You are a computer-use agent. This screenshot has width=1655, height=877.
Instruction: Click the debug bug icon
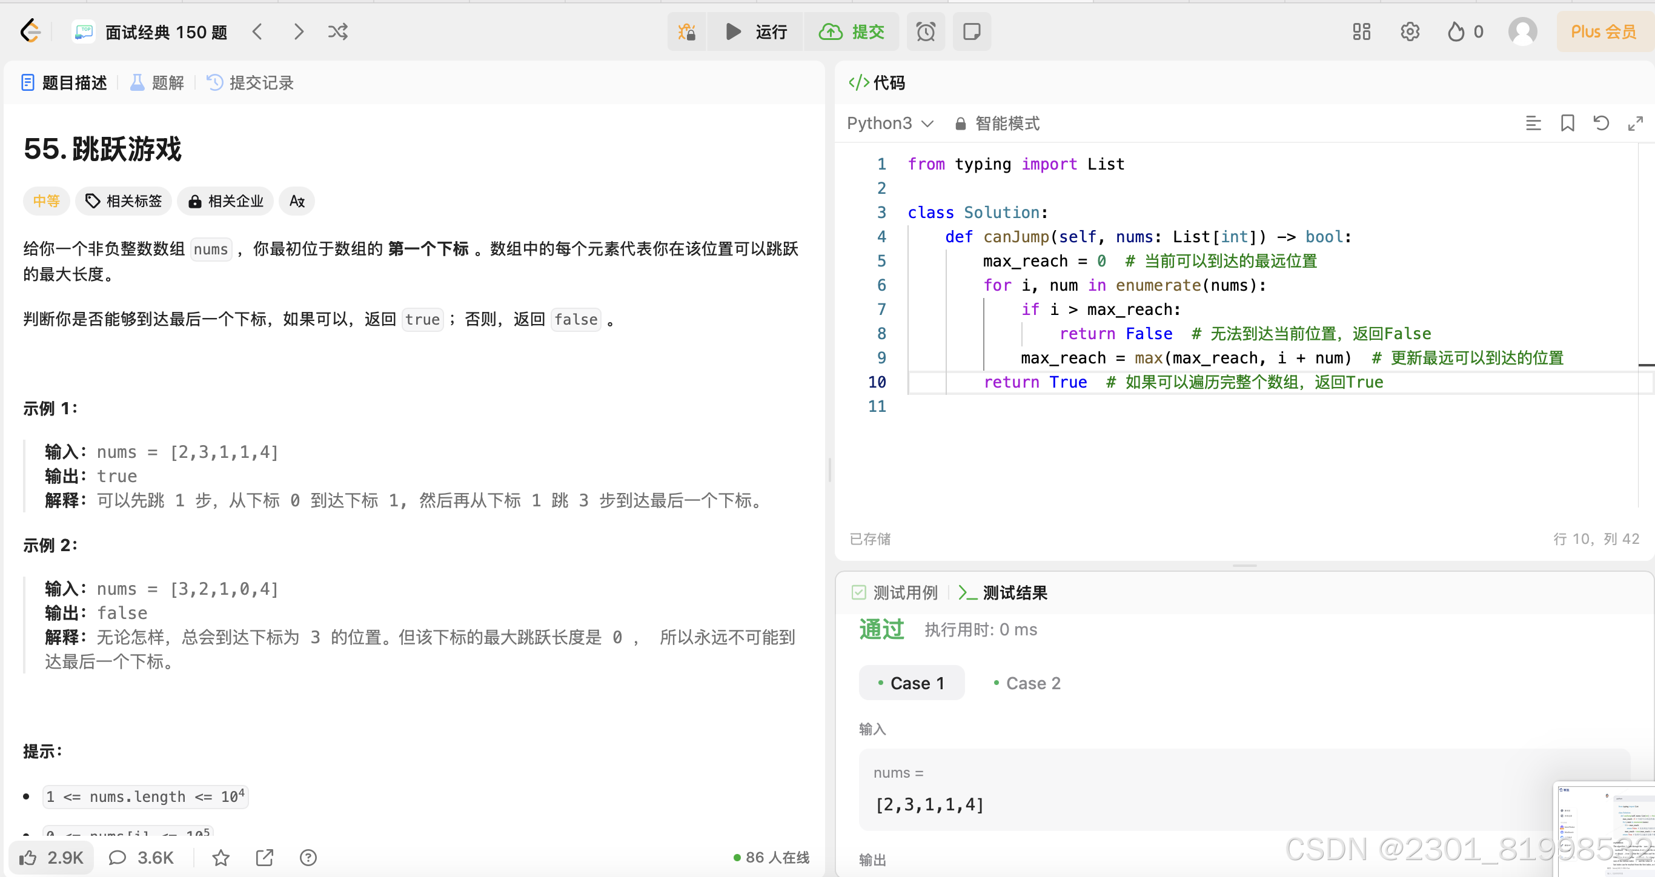tap(687, 31)
